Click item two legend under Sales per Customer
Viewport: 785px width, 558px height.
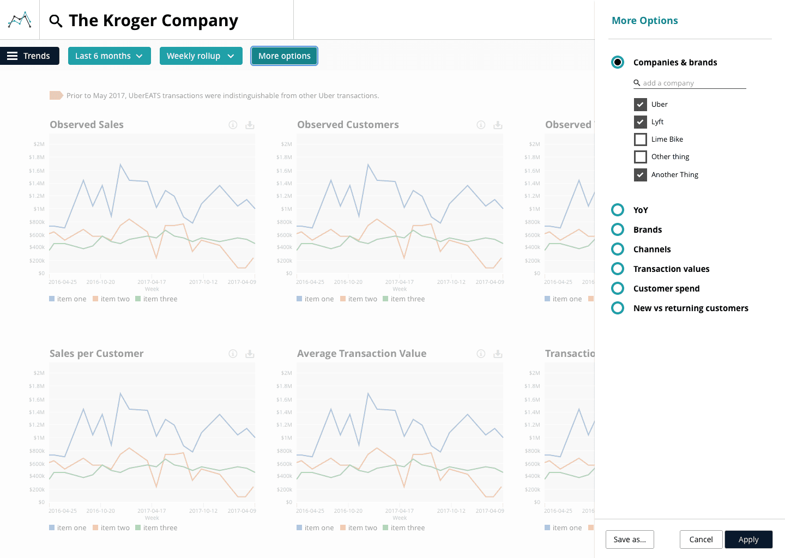[111, 527]
